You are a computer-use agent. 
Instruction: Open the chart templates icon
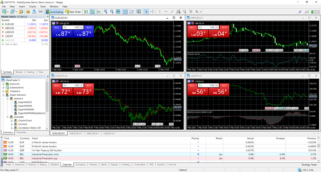(138, 11)
